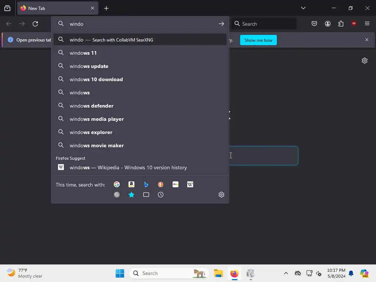Focus the toolbar Search box

(x=264, y=24)
